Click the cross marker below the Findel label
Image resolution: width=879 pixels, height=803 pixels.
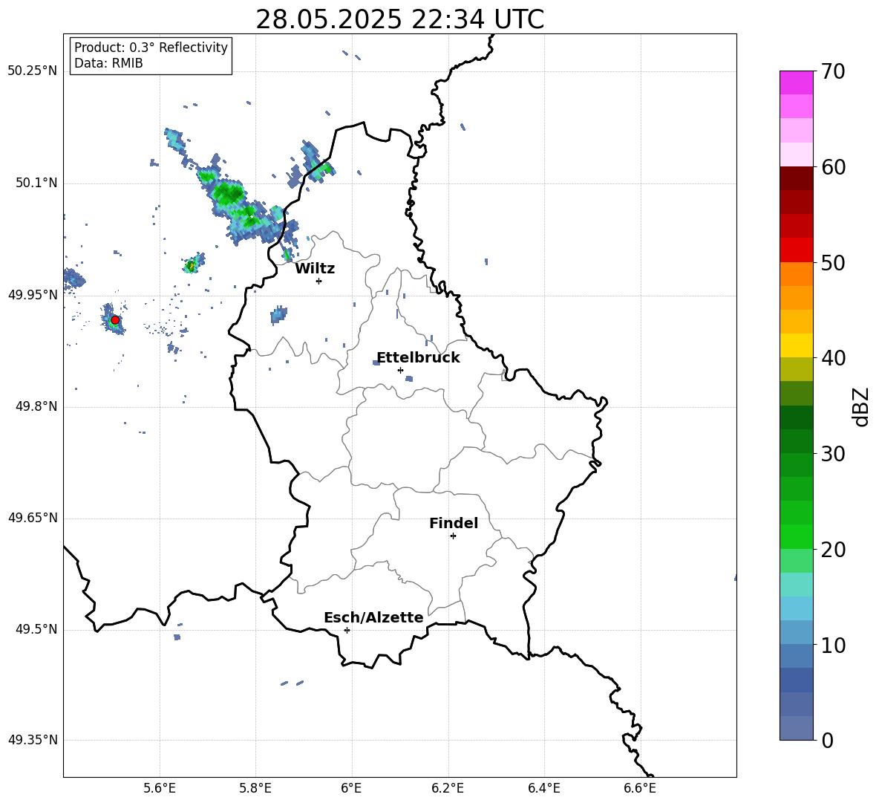point(453,536)
